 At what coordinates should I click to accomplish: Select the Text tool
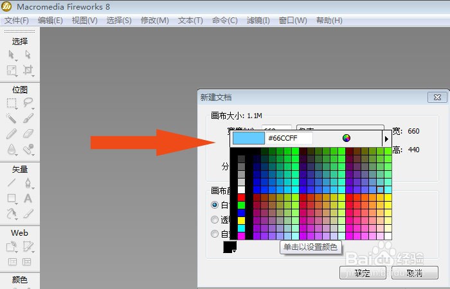point(28,198)
